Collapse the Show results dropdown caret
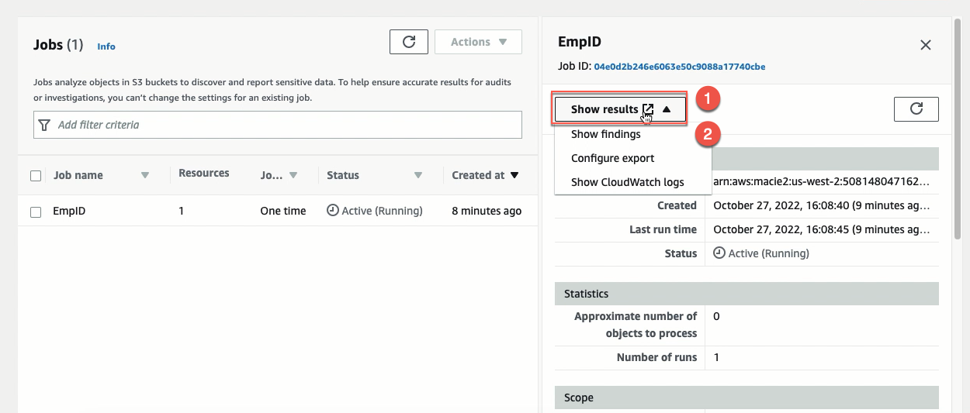970x413 pixels. tap(667, 109)
